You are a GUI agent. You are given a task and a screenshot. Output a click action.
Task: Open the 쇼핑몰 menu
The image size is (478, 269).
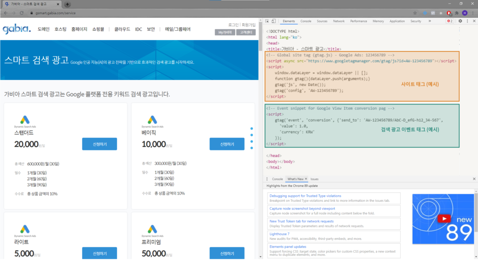point(98,29)
